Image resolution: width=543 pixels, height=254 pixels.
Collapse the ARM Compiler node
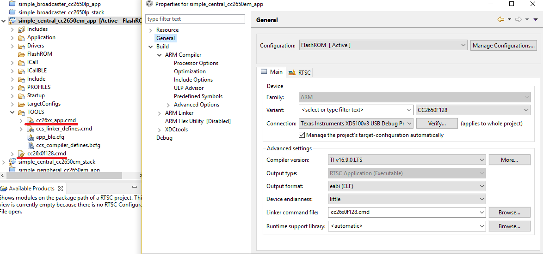[x=159, y=55]
